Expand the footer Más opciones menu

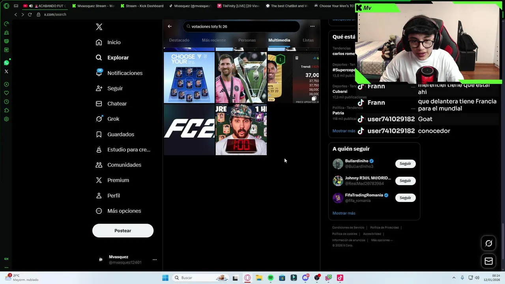(382, 240)
